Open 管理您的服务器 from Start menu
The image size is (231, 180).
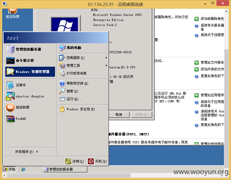tap(30, 49)
